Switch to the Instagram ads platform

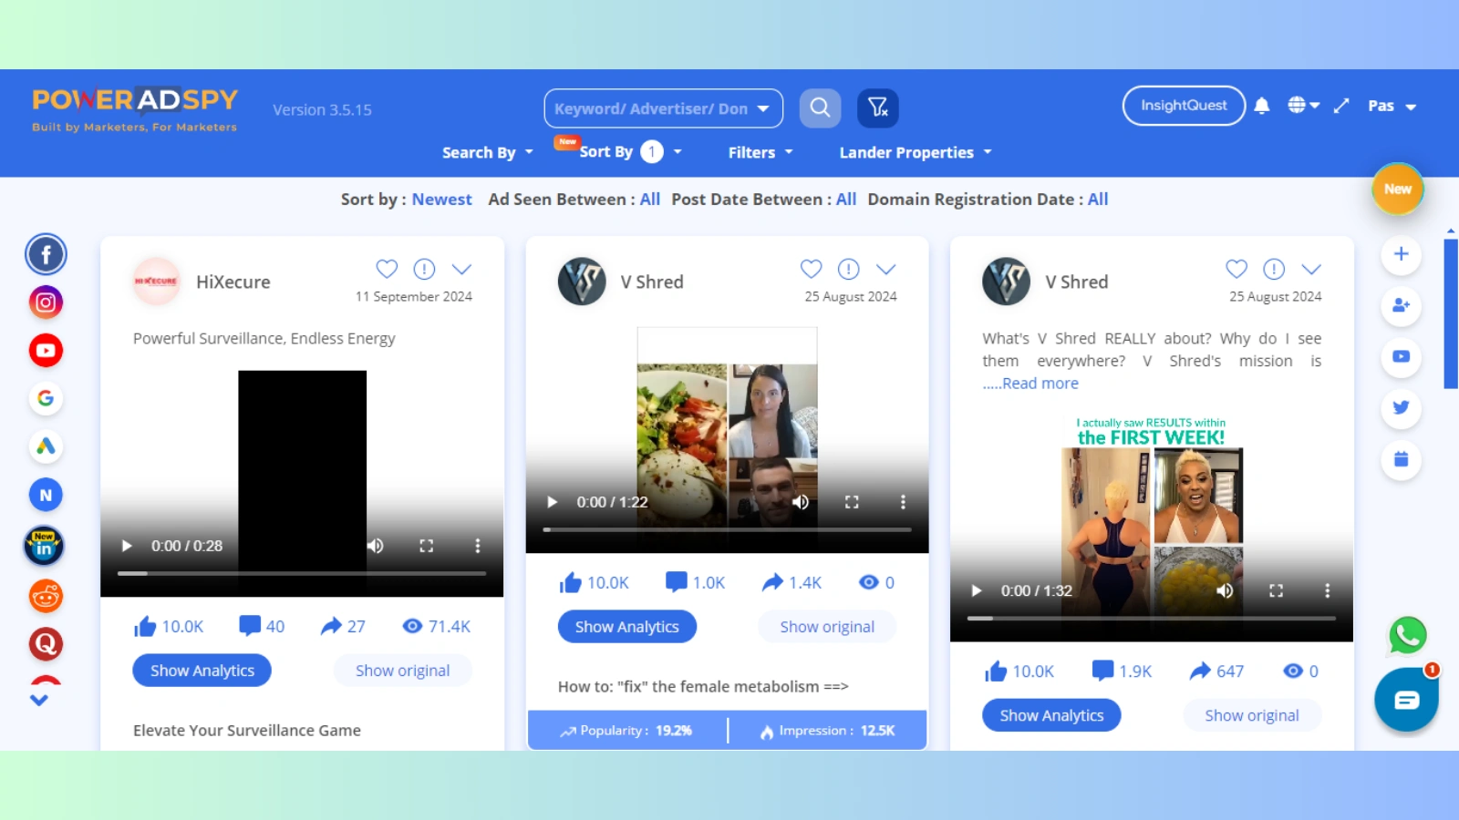[46, 302]
